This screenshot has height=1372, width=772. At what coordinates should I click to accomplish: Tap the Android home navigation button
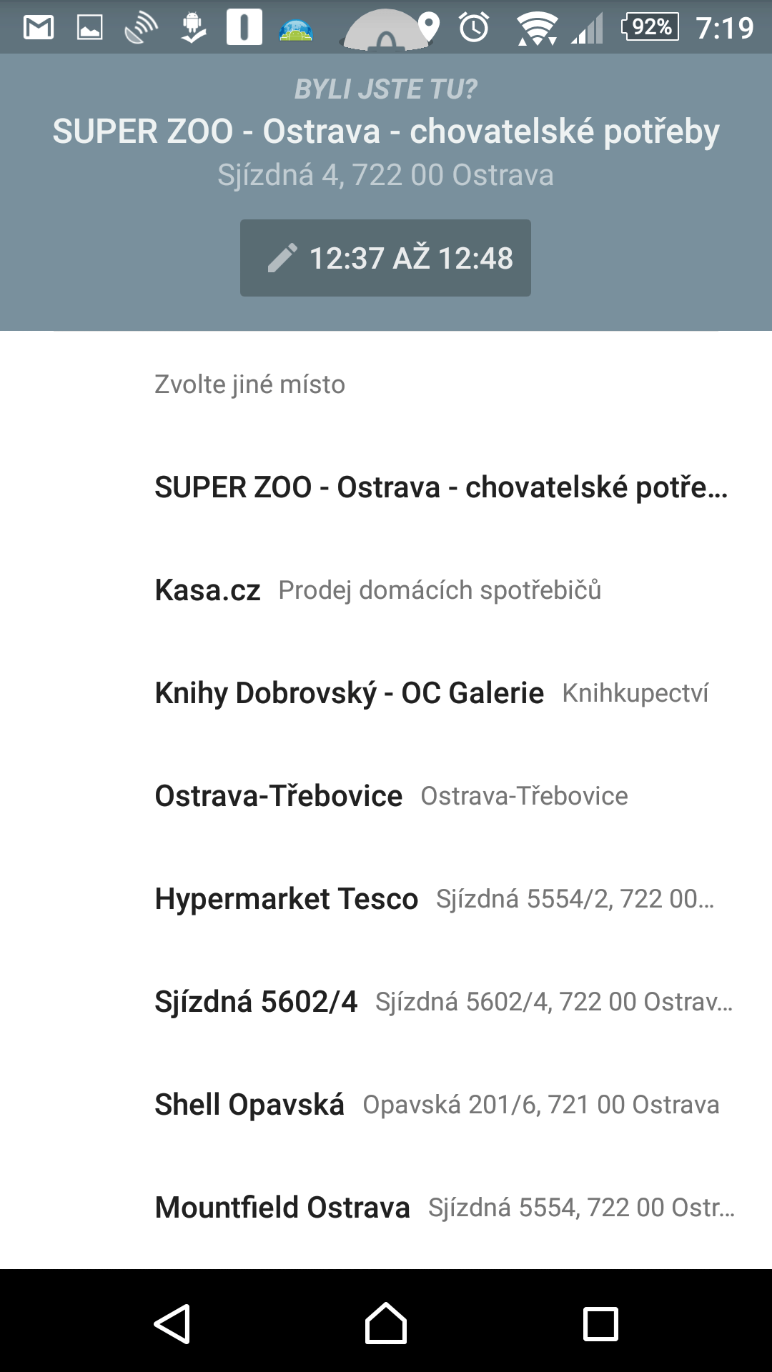tap(386, 1323)
